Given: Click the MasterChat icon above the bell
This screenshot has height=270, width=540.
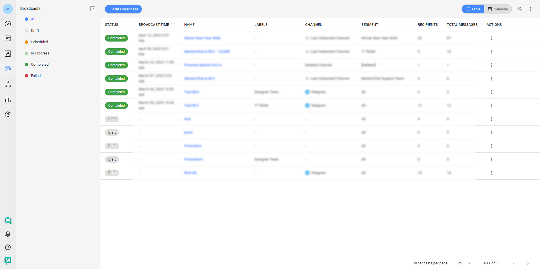Looking at the screenshot, I should 8,221.
